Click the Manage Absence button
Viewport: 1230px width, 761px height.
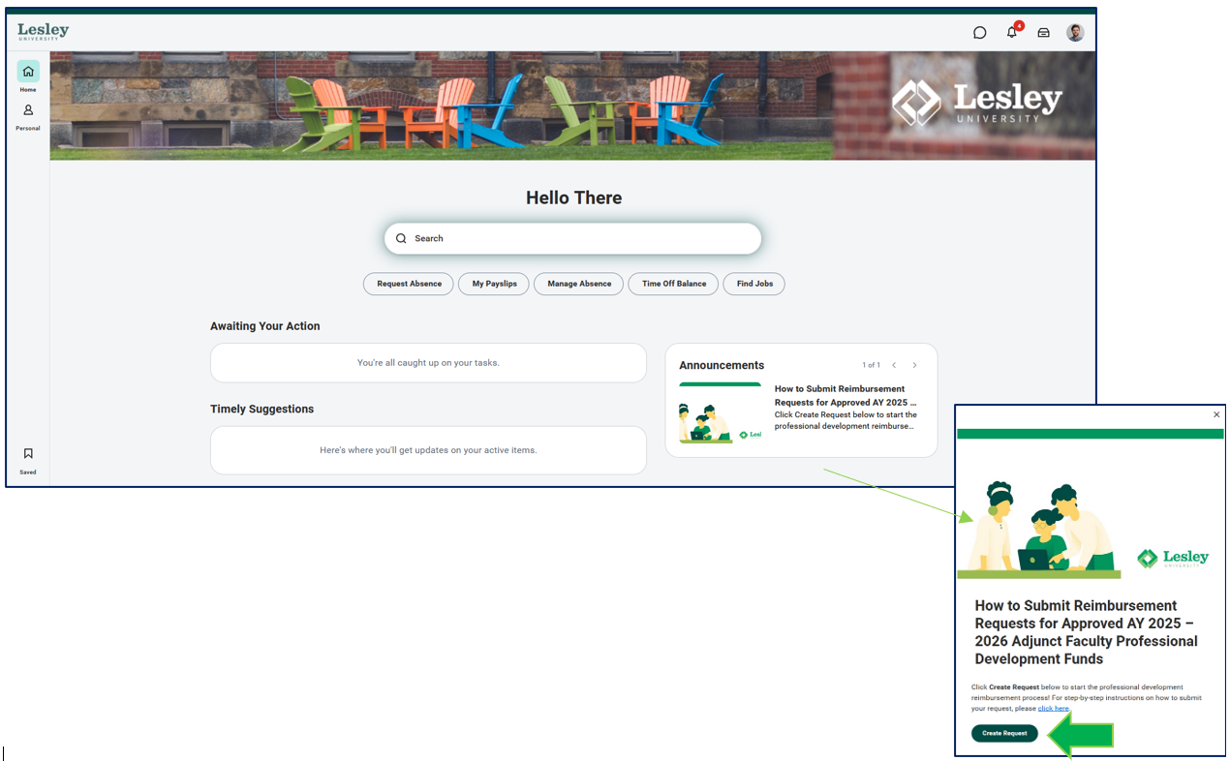click(x=579, y=284)
